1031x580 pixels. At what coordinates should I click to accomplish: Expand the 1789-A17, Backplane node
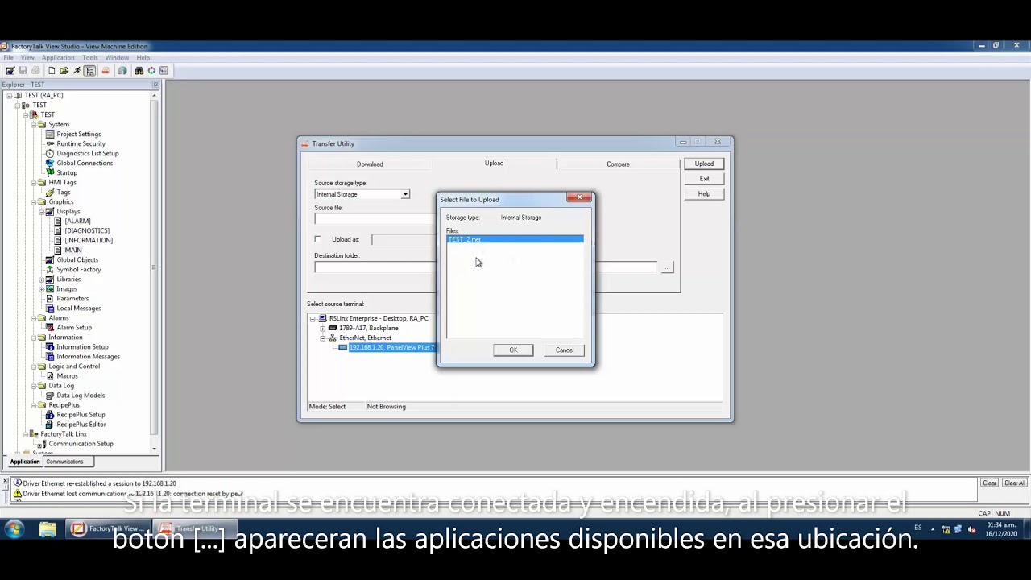[323, 328]
